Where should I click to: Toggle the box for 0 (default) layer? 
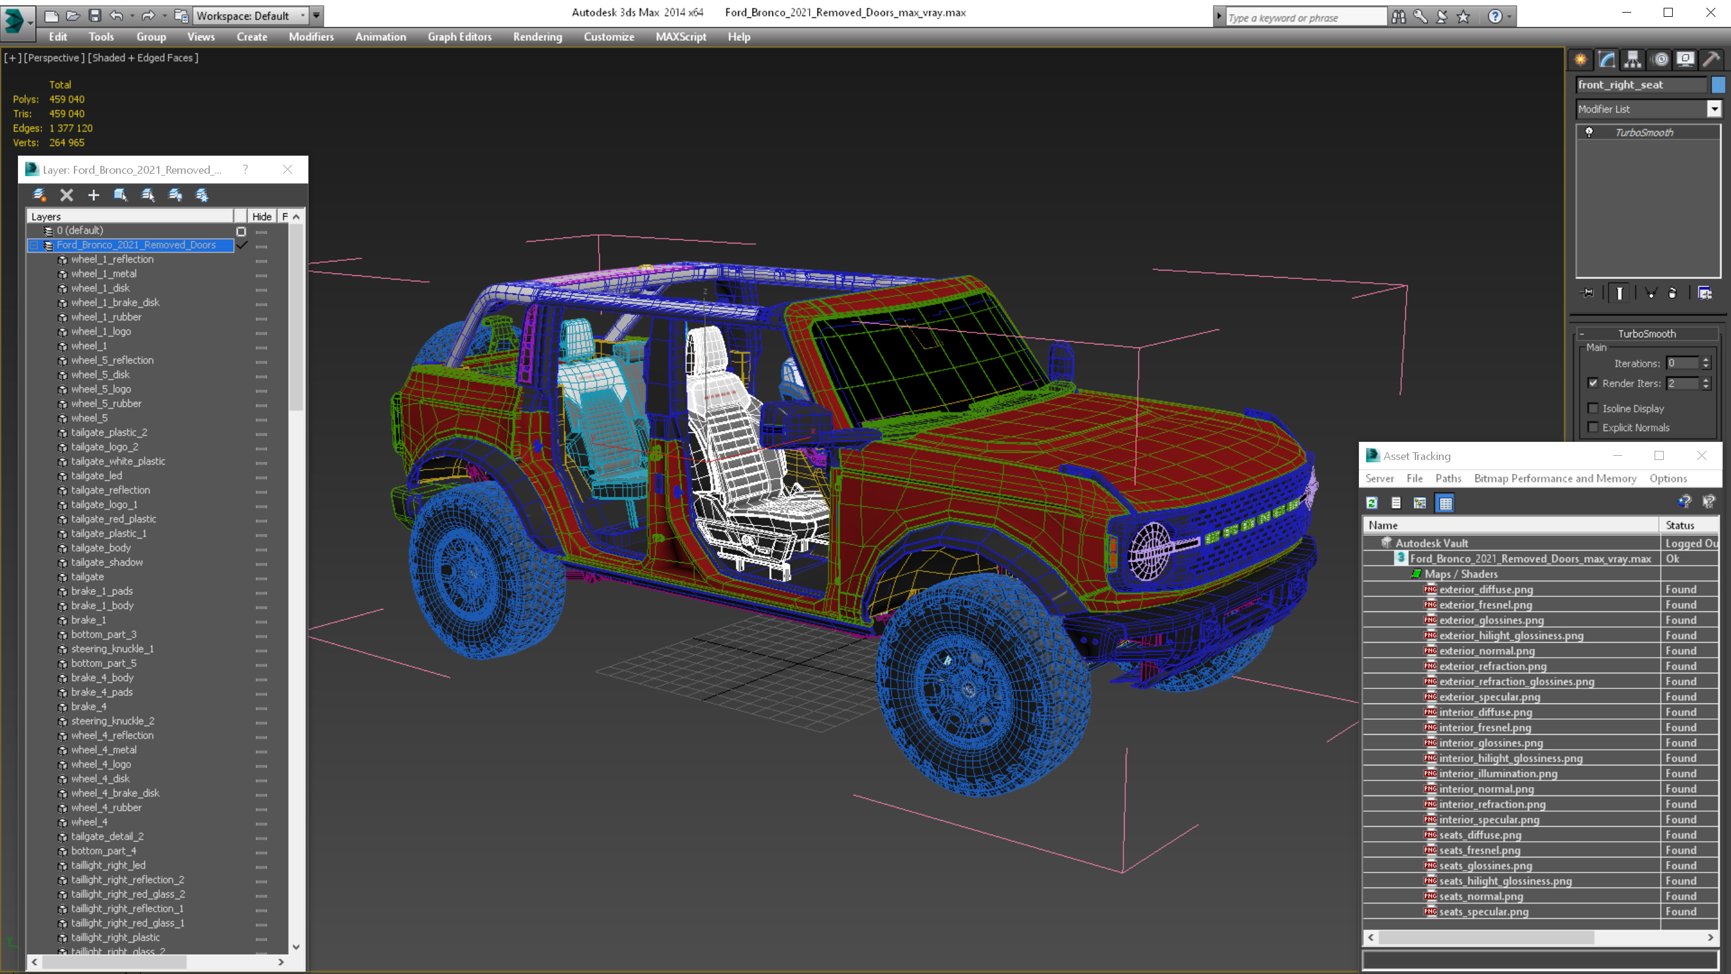click(x=241, y=231)
